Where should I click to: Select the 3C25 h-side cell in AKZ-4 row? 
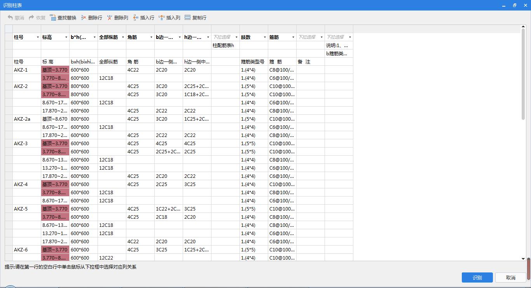point(197,184)
